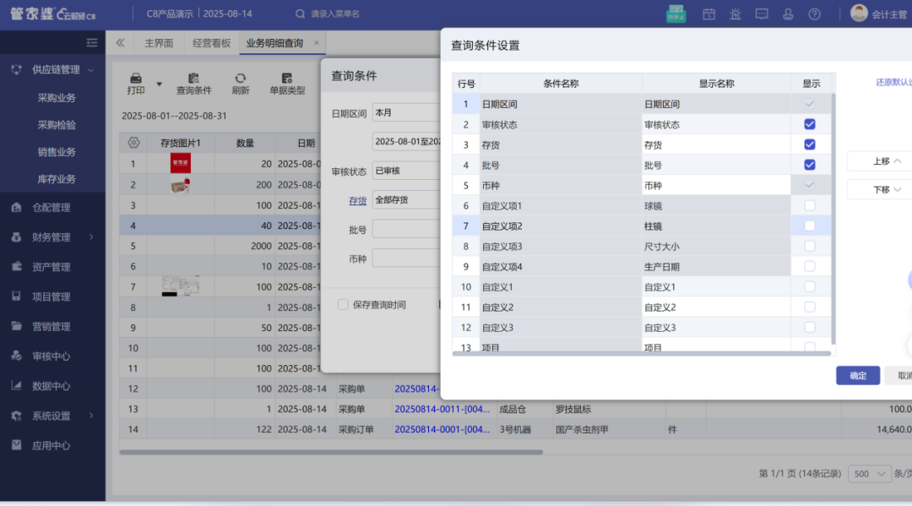The image size is (912, 506).
Task: Expand the 财务管理 sidebar menu
Action: [x=52, y=237]
